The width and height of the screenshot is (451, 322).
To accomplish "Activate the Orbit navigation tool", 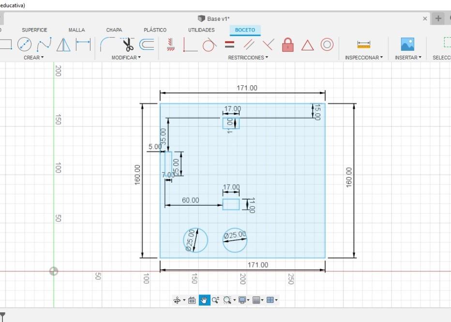I will pyautogui.click(x=177, y=300).
